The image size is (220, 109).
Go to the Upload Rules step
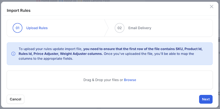point(37,28)
